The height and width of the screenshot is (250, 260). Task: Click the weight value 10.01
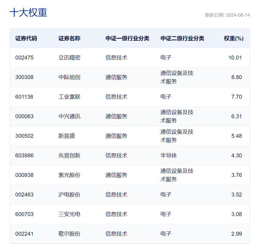[x=235, y=58]
